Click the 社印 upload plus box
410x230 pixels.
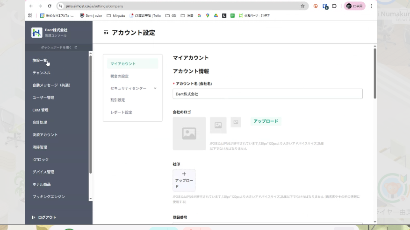coord(184,180)
